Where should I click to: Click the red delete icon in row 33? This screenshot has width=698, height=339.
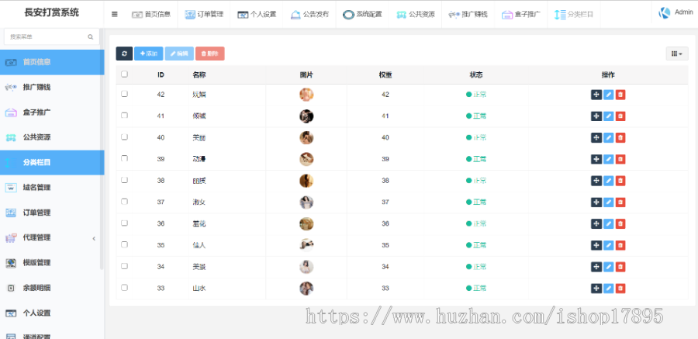pyautogui.click(x=620, y=289)
